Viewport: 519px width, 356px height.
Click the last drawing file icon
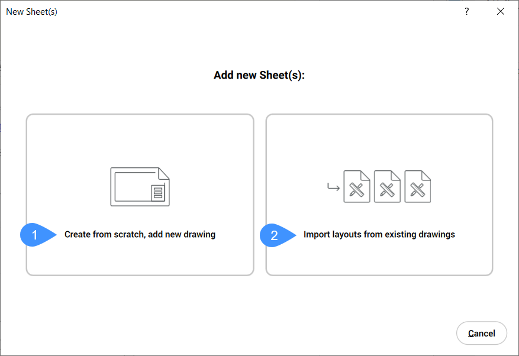point(418,187)
